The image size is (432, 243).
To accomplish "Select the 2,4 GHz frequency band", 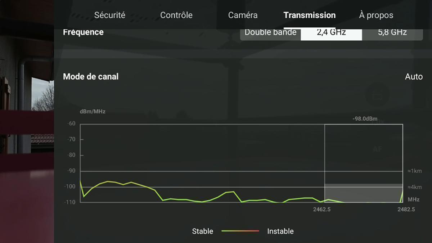I will coord(331,32).
